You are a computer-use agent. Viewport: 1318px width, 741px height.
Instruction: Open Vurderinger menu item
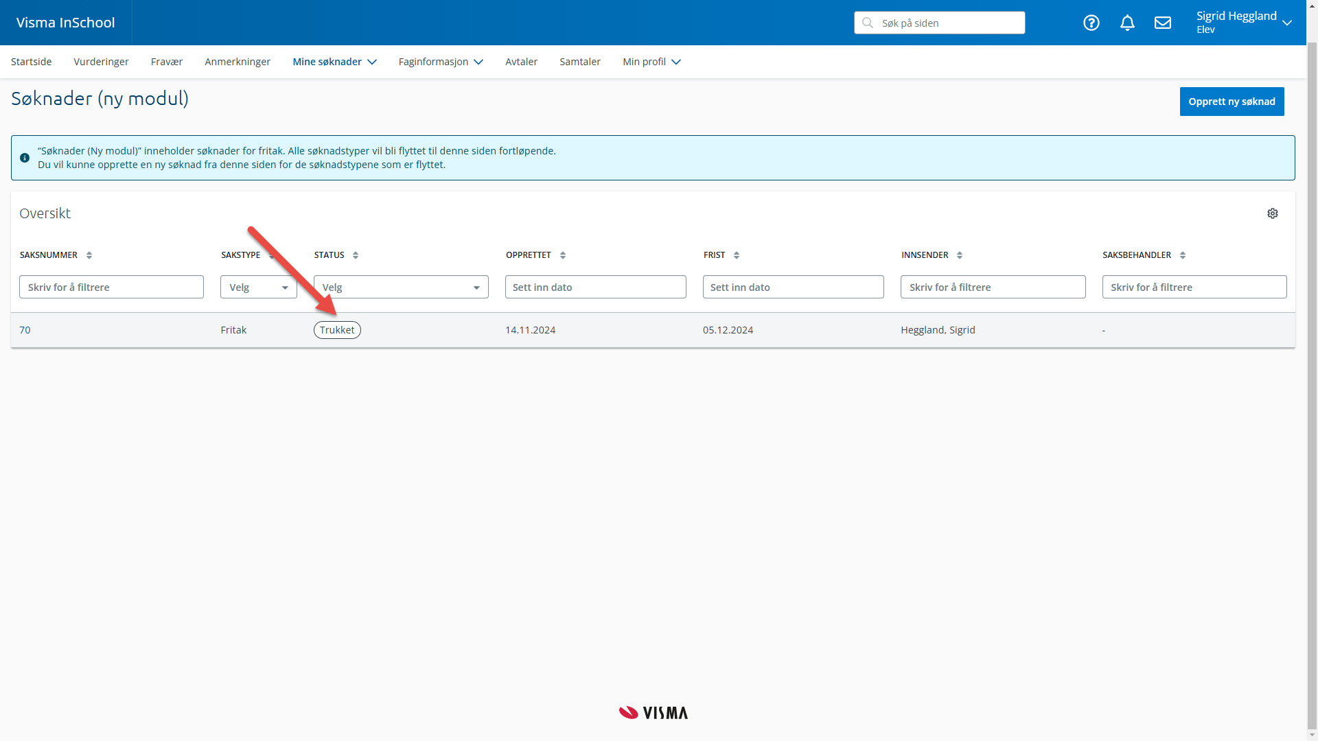pyautogui.click(x=101, y=62)
